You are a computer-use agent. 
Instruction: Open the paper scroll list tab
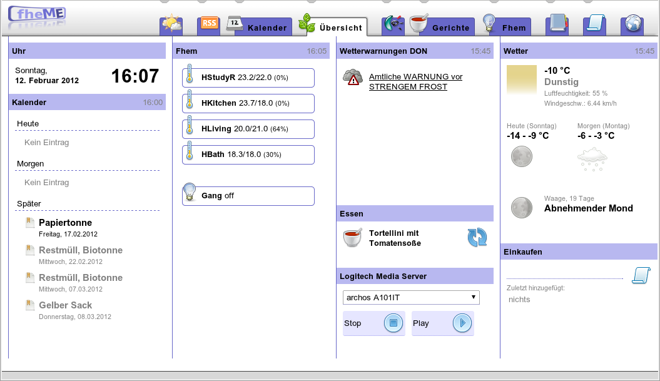point(595,25)
